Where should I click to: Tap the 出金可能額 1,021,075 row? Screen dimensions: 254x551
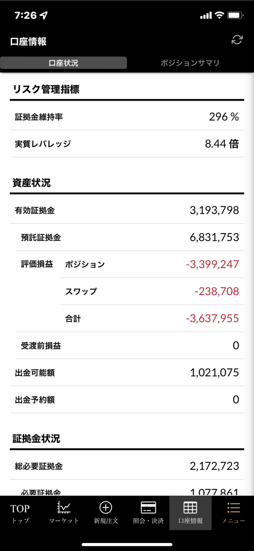point(127,372)
